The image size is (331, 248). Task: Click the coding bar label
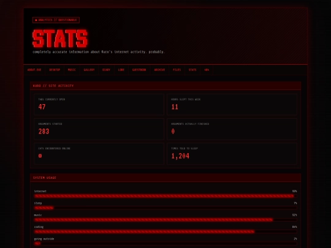click(x=39, y=227)
